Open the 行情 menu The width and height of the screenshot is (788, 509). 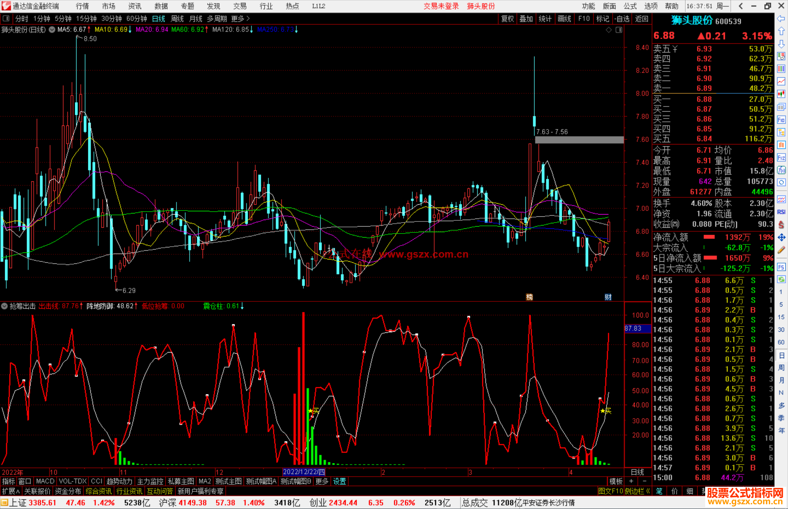(x=82, y=6)
